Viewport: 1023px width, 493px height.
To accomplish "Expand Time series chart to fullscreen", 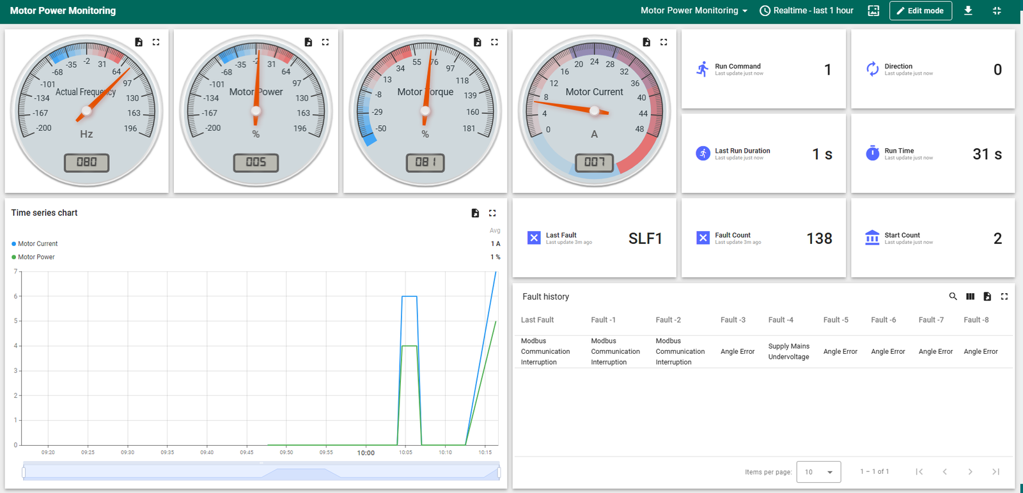I will (492, 213).
